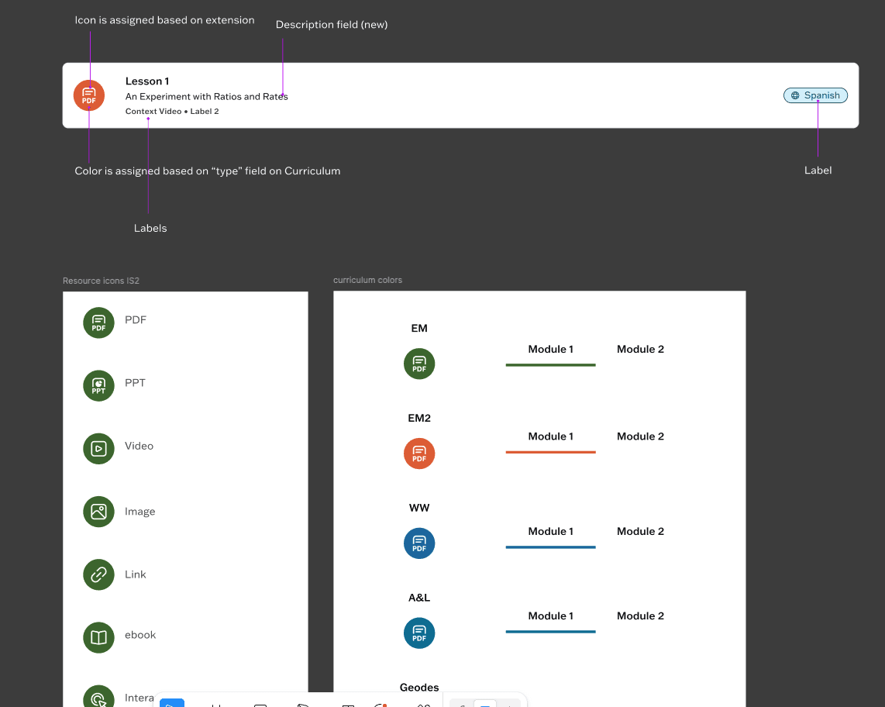
Task: Open Module 2 tab in the EM2 row
Action: tap(641, 436)
